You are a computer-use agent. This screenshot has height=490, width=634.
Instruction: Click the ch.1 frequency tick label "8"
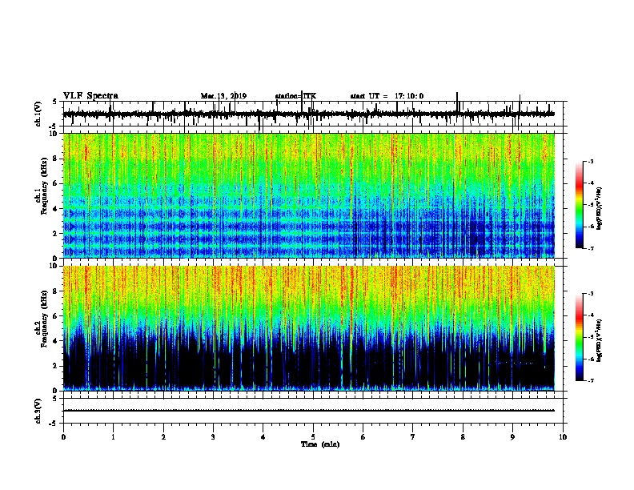[x=56, y=159]
